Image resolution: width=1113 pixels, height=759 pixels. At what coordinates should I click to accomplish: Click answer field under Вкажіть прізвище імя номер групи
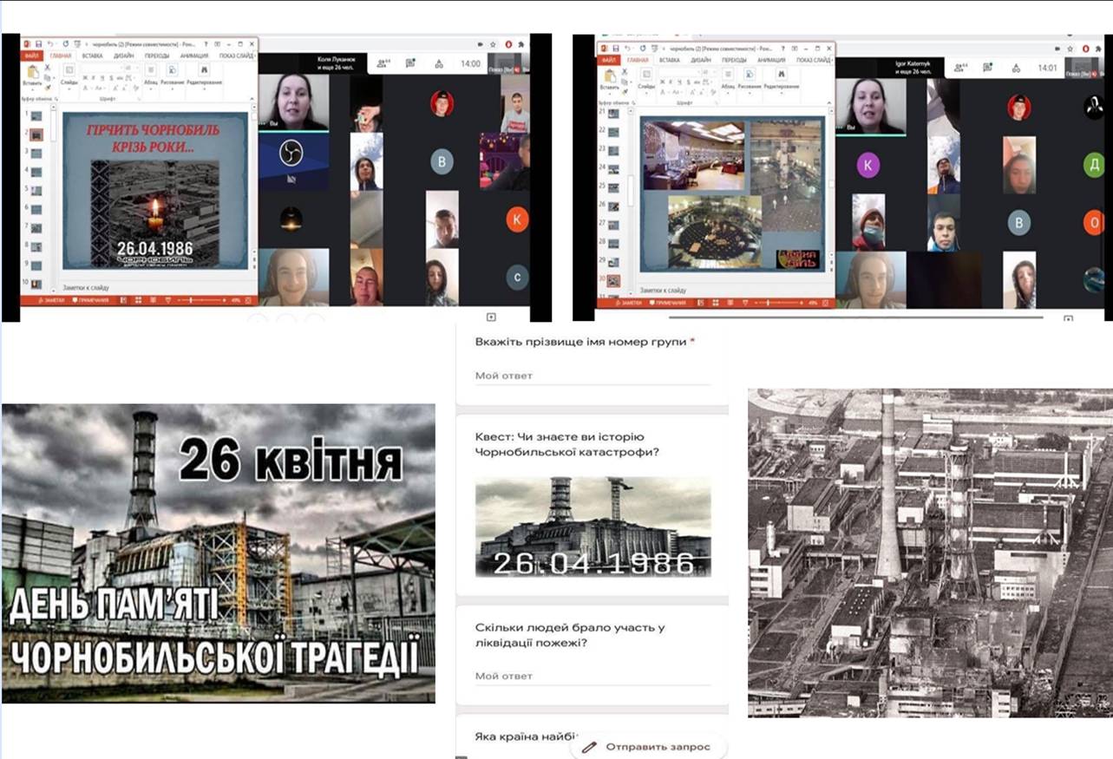(x=592, y=376)
